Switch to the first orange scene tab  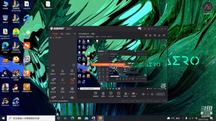(55, 34)
